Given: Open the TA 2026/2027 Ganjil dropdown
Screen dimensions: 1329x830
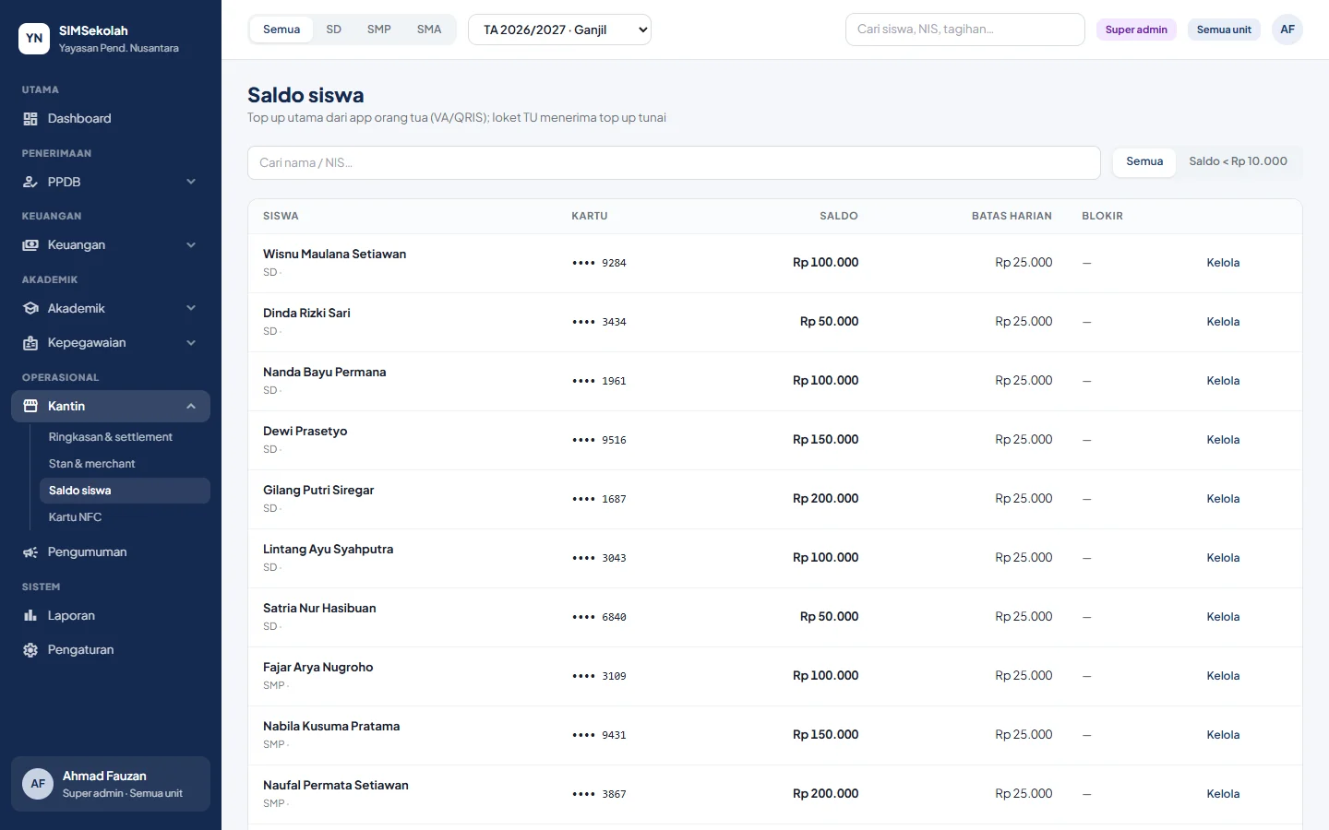Looking at the screenshot, I should click(559, 30).
